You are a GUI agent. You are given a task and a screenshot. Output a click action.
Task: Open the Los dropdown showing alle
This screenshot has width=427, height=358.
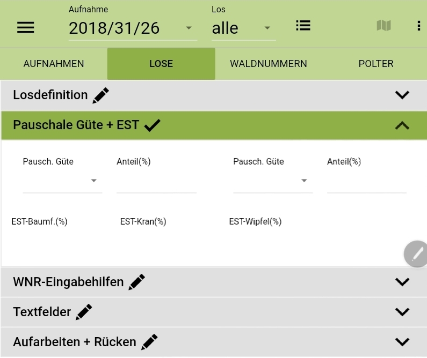click(243, 28)
